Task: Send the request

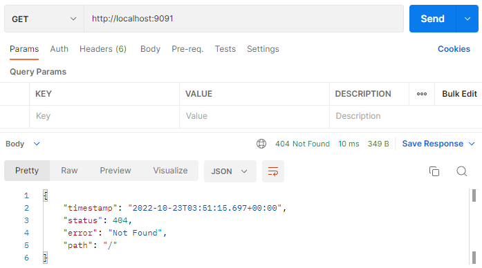Action: (432, 19)
